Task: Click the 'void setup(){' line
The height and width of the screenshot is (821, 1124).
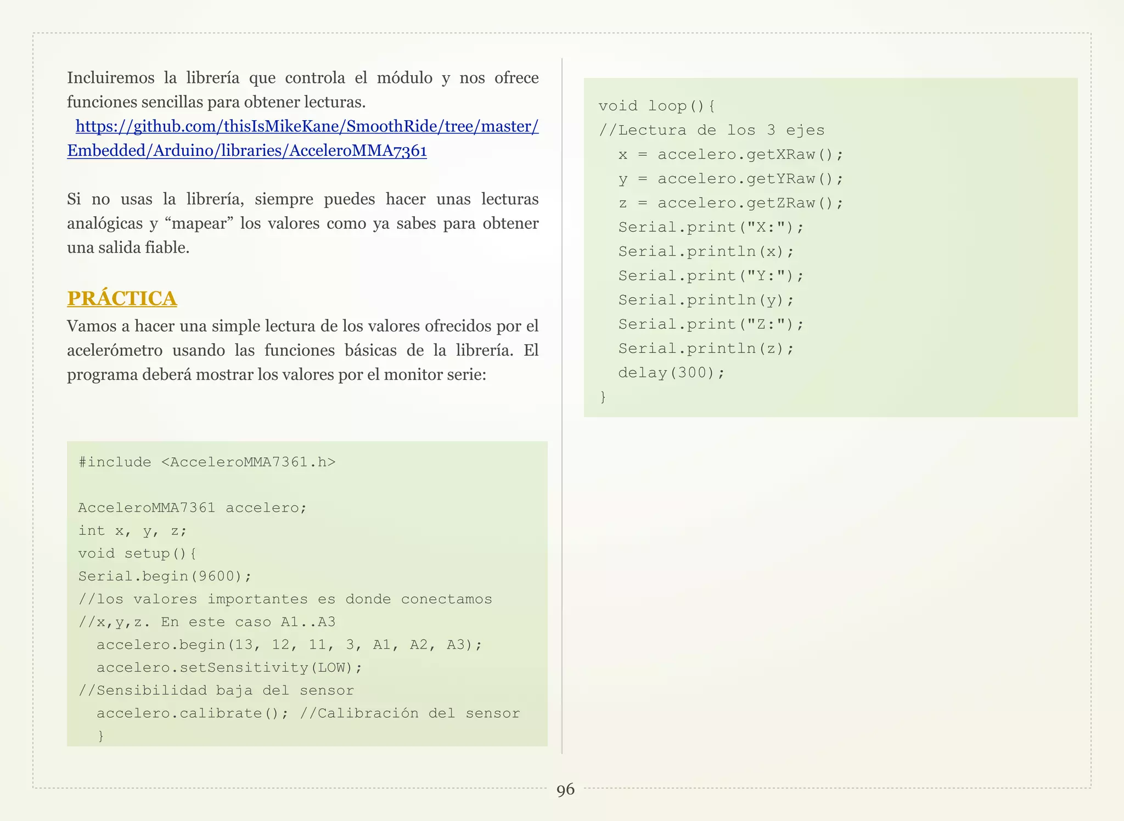Action: (x=138, y=553)
